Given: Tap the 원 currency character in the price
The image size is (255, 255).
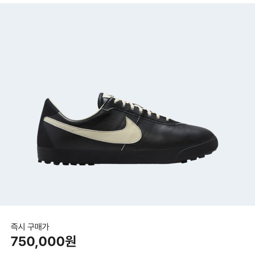Looking at the screenshot, I should [70, 242].
